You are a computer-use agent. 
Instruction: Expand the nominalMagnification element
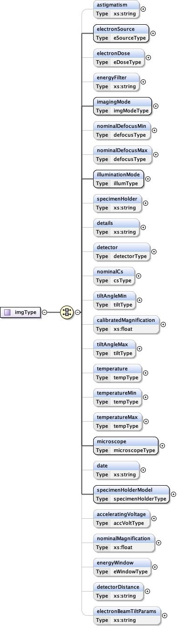(x=158, y=543)
